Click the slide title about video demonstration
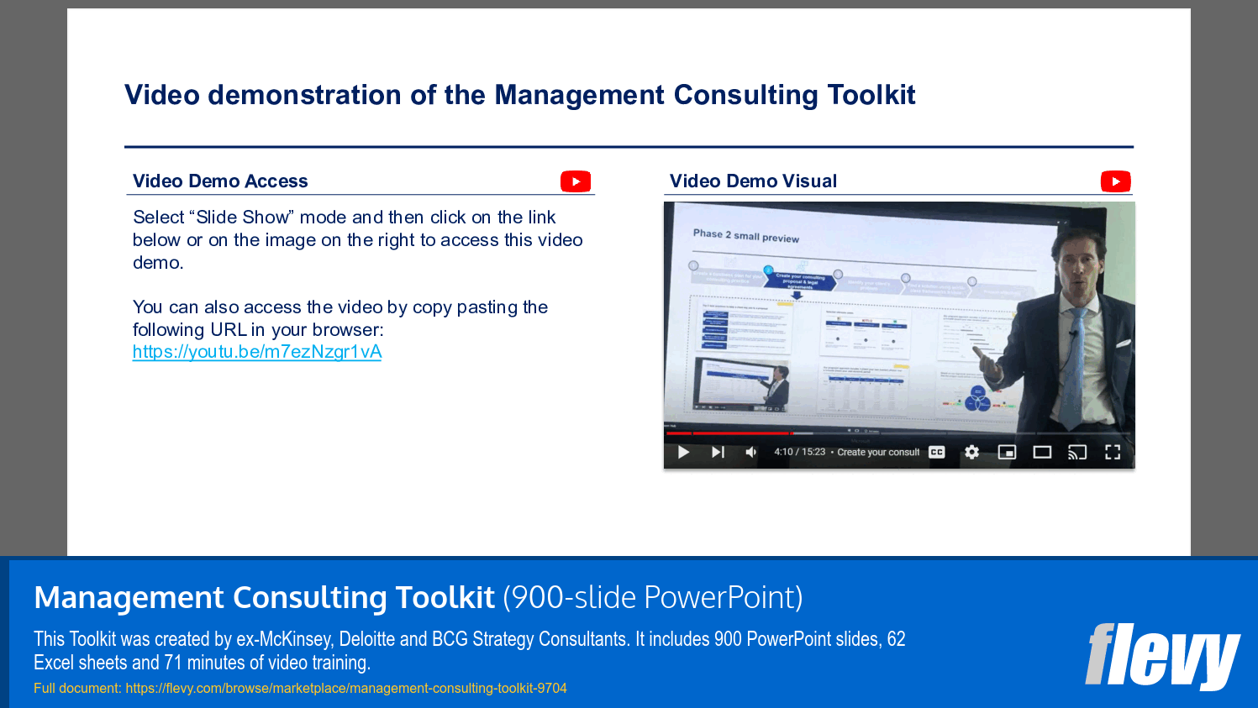The image size is (1258, 708). (519, 95)
